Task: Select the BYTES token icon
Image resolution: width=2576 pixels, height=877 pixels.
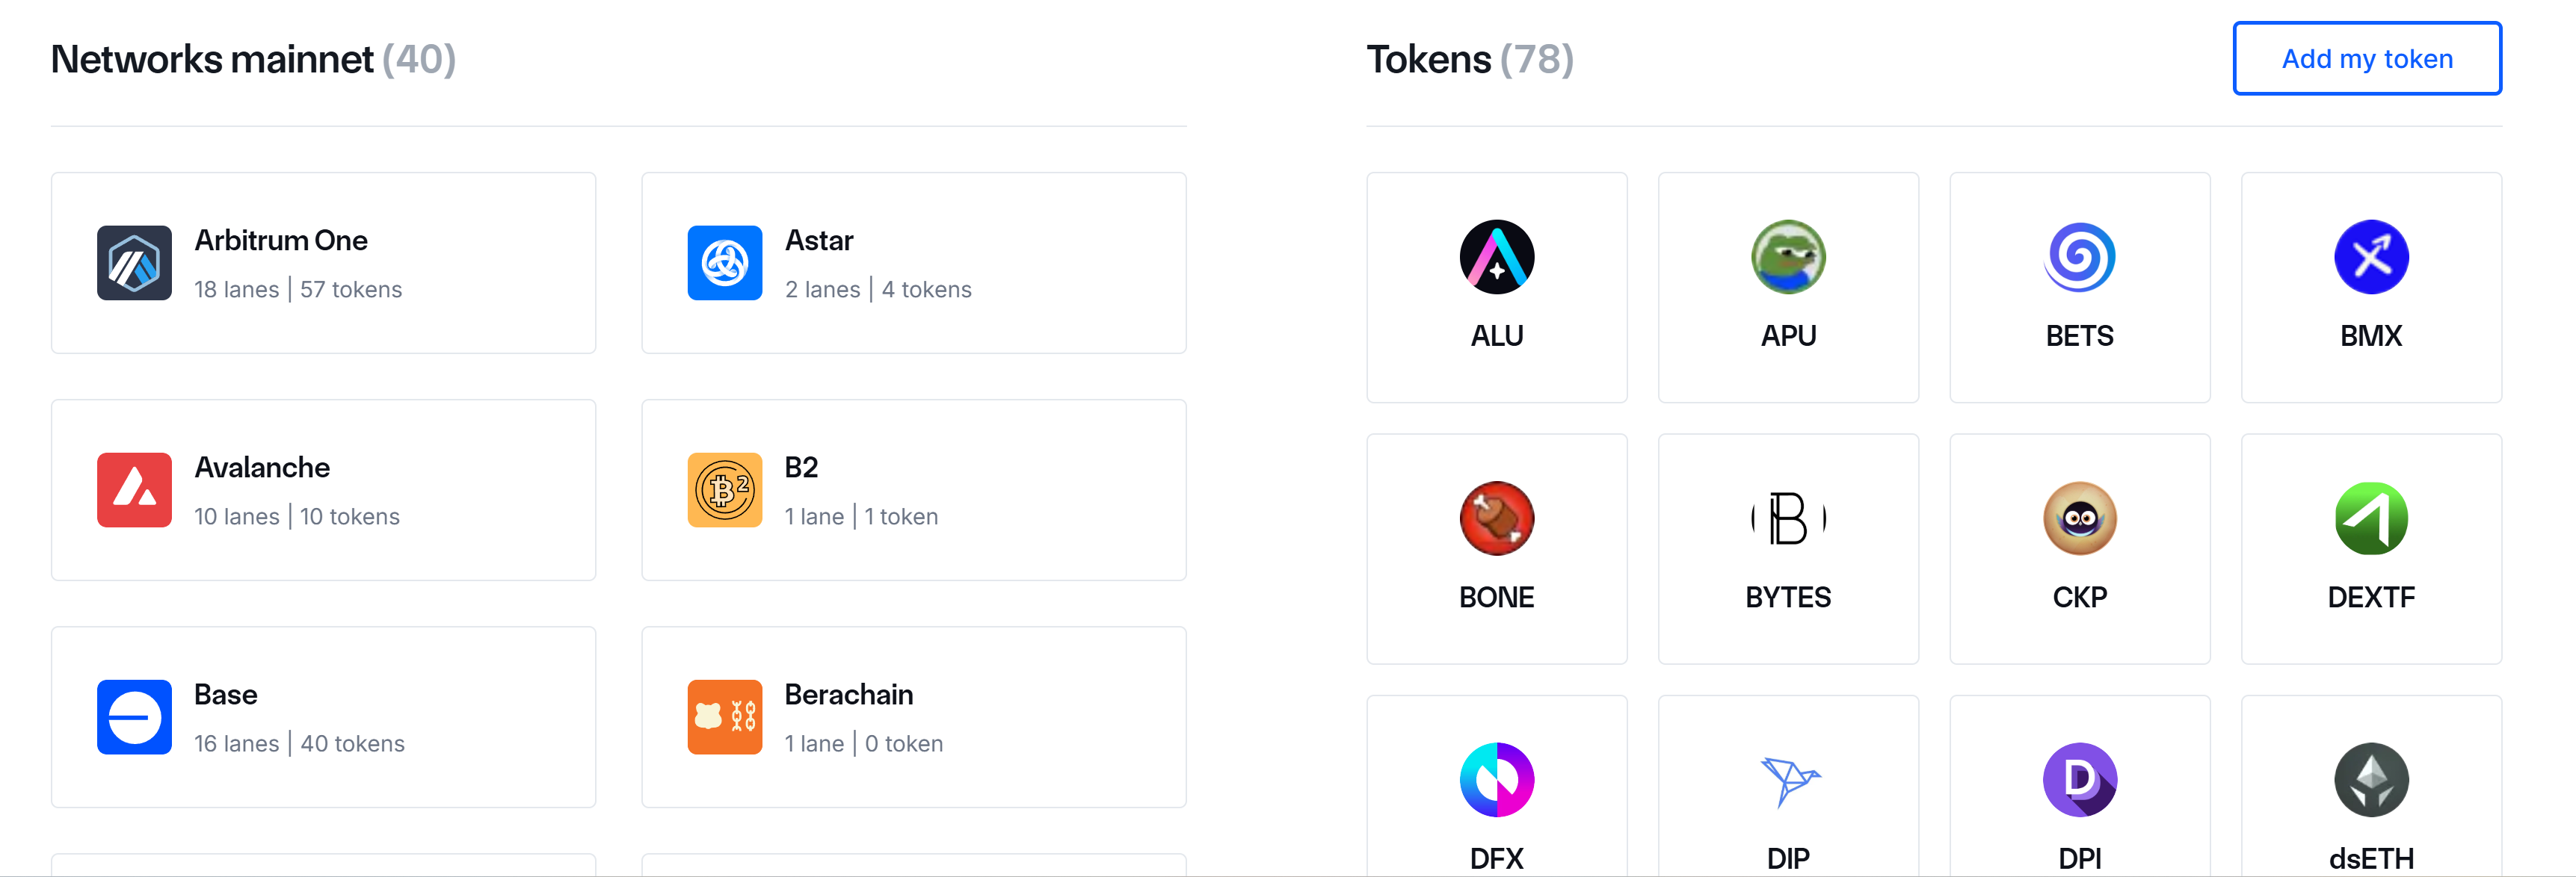Action: (x=1788, y=518)
